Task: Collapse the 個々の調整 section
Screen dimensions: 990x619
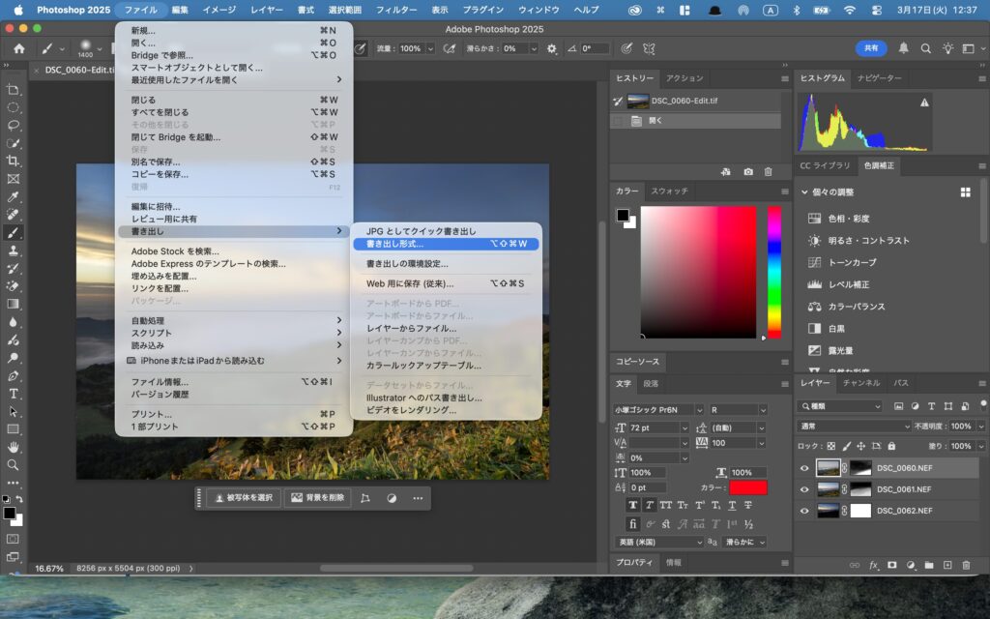Action: click(x=804, y=192)
